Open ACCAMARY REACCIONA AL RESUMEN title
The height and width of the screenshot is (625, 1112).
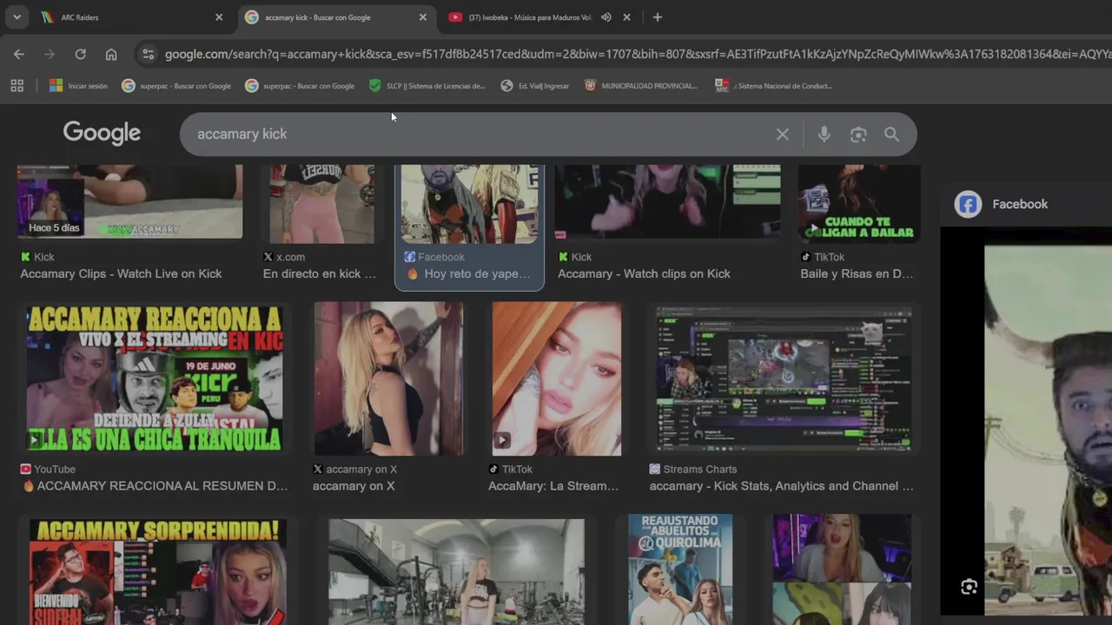pos(156,486)
